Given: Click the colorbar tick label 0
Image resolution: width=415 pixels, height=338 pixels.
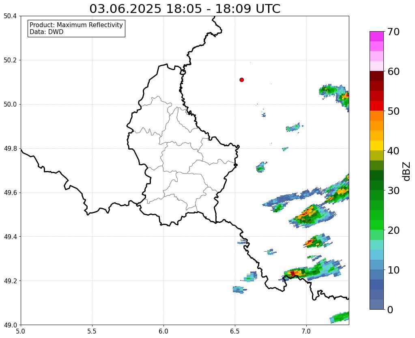Looking at the screenshot, I should click(x=390, y=310).
